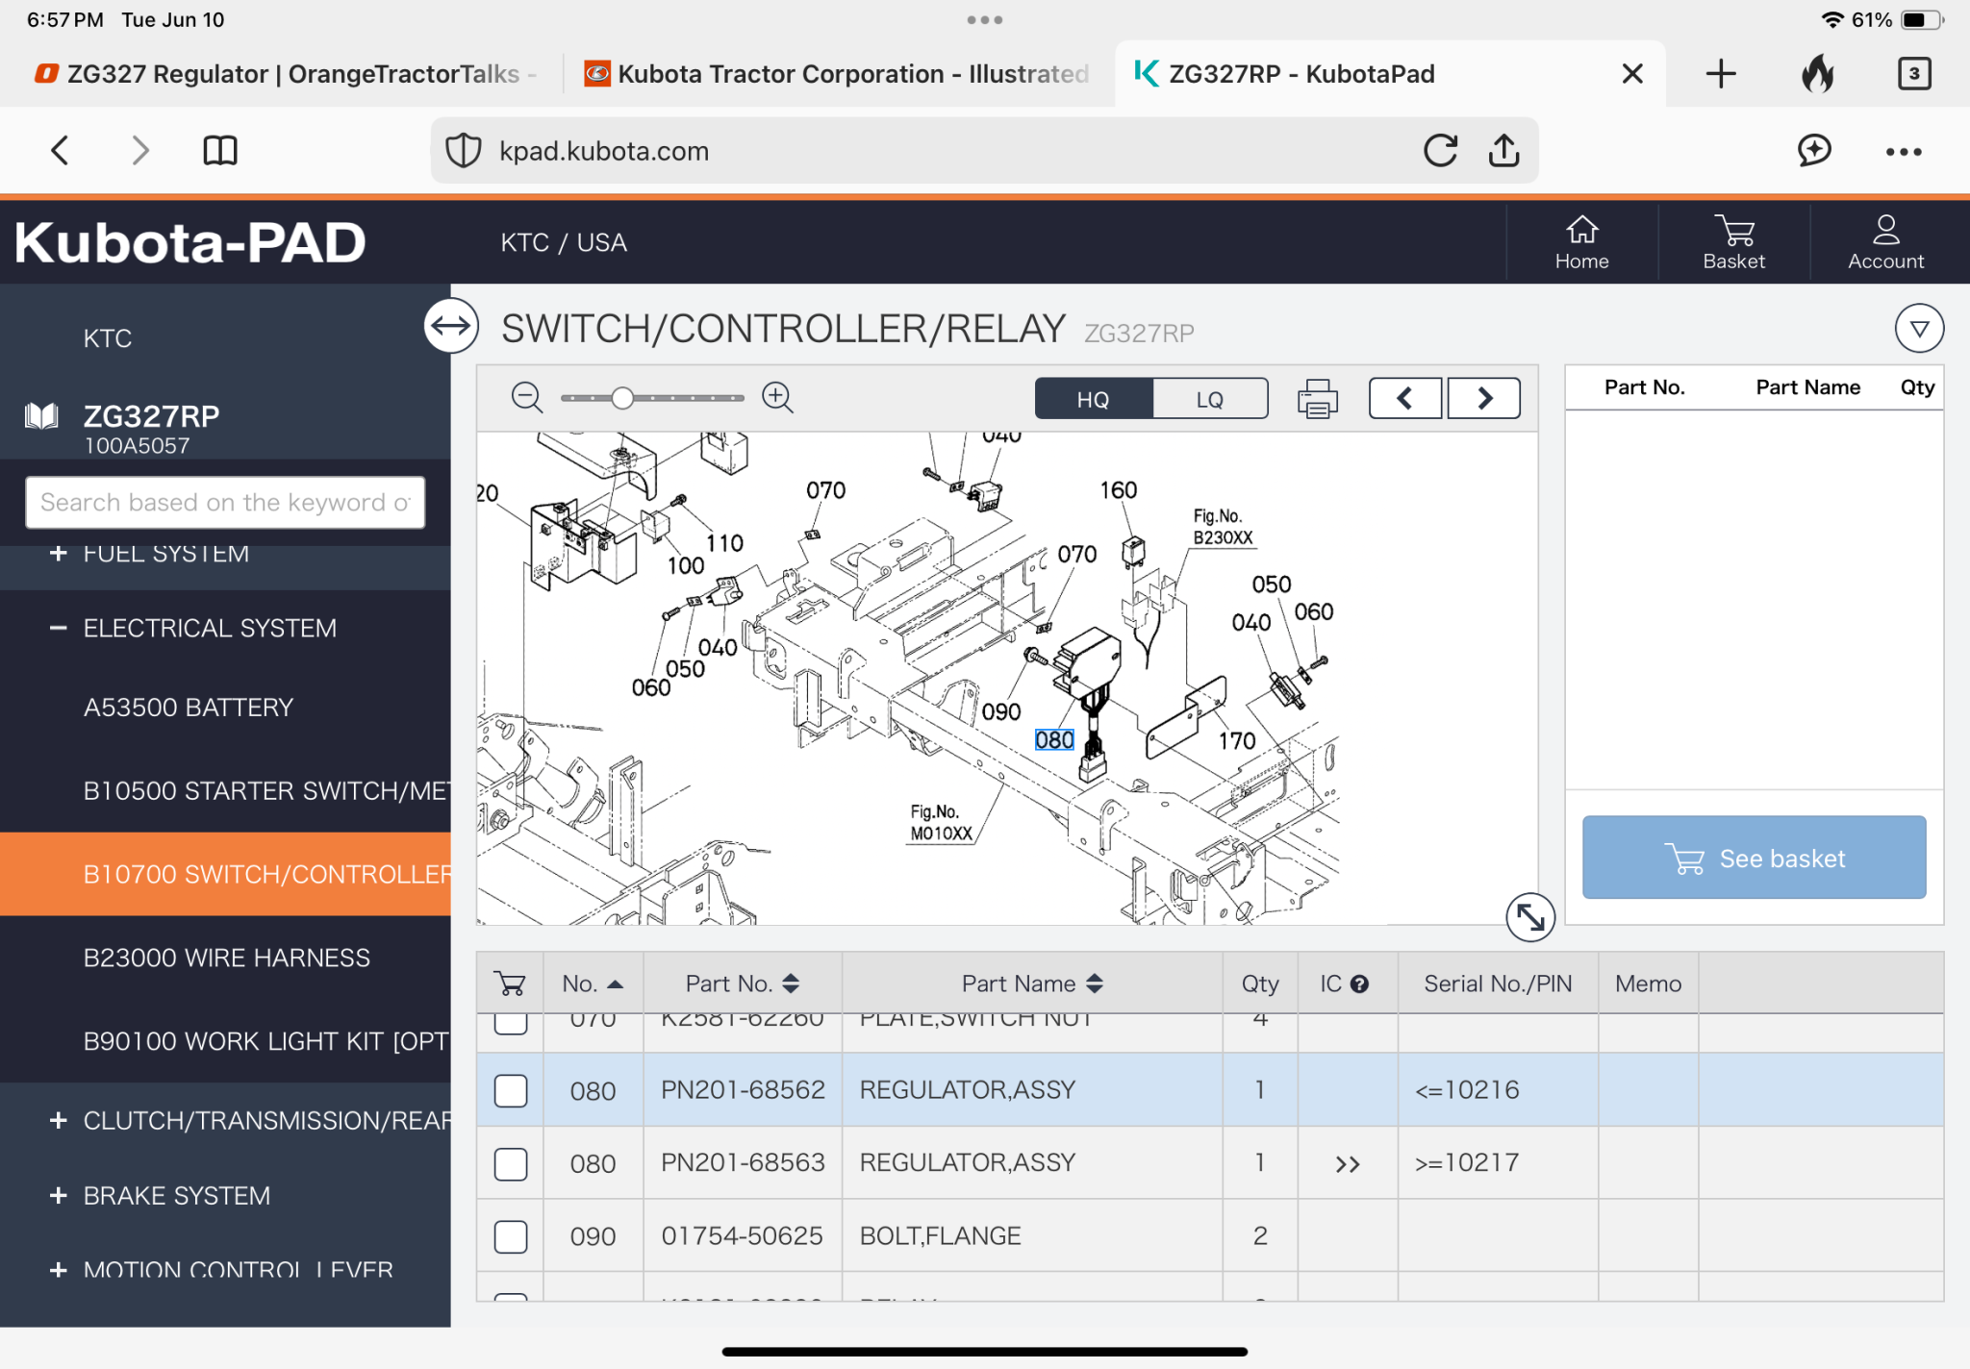
Task: Expand CLUTCH/TRANSMISSION/REAR section
Action: click(x=58, y=1120)
